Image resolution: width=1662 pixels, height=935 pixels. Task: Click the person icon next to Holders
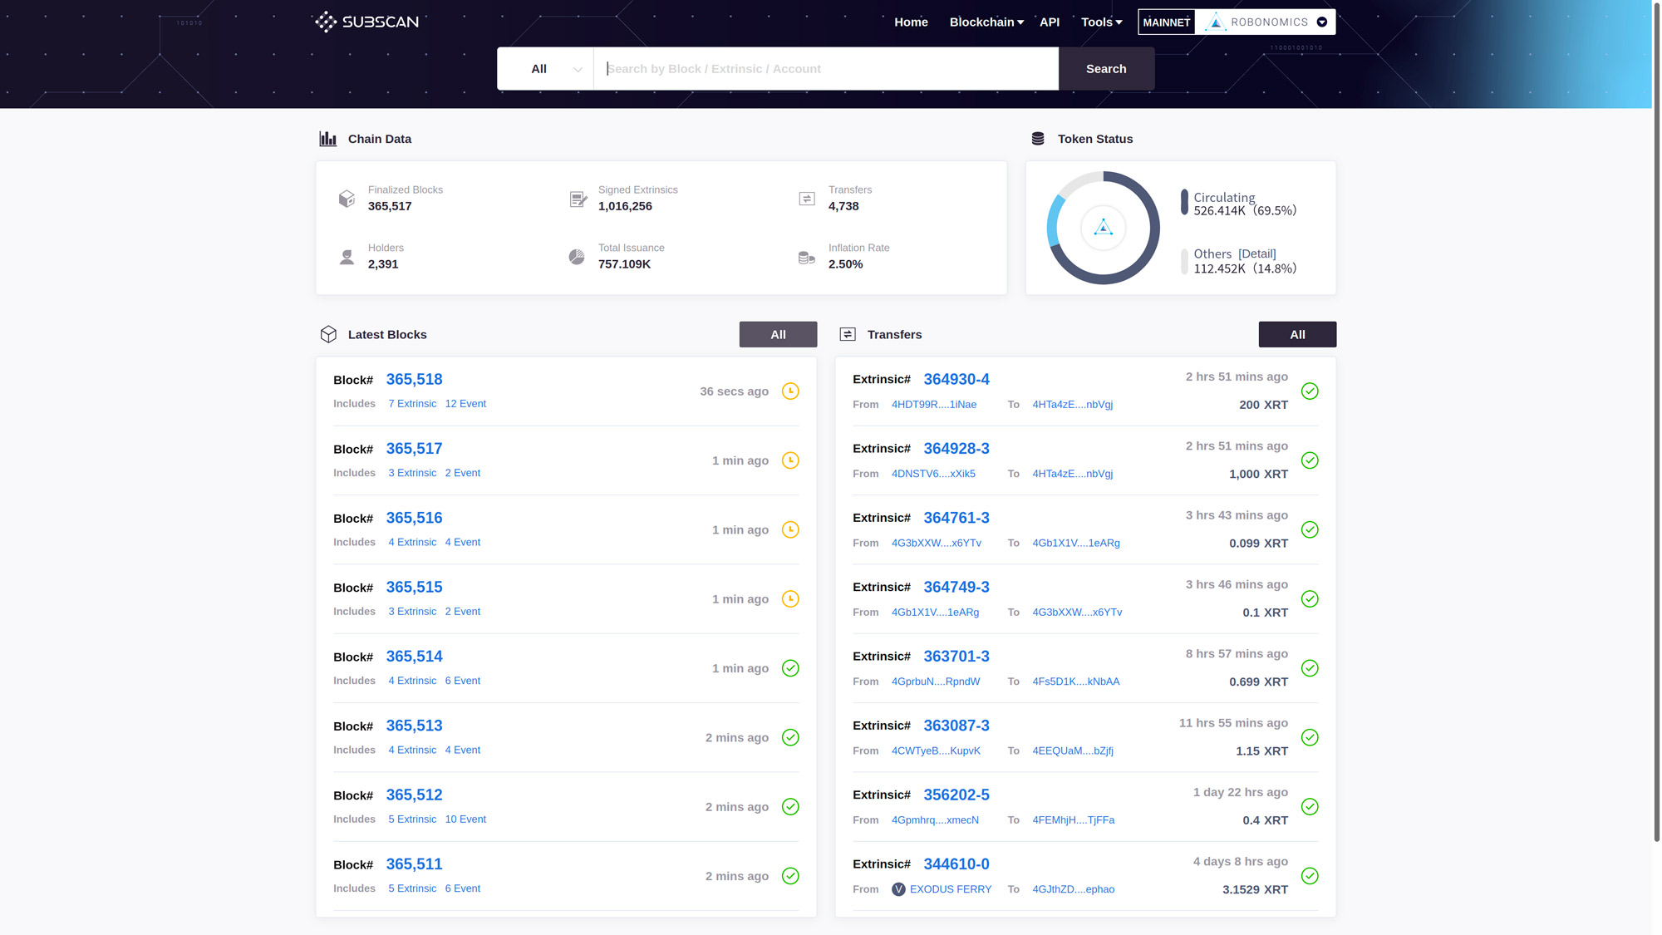(x=347, y=257)
